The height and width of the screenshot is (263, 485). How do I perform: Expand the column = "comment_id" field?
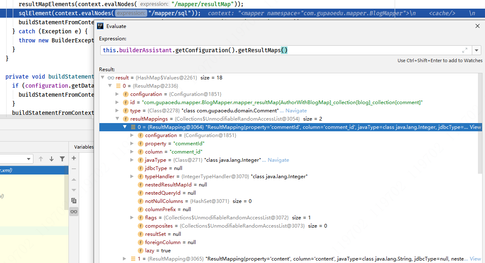pos(132,151)
